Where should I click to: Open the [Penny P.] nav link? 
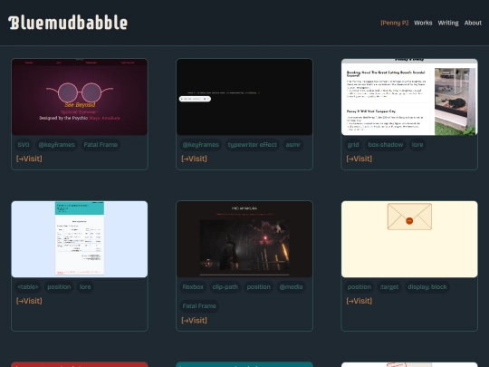coord(394,23)
